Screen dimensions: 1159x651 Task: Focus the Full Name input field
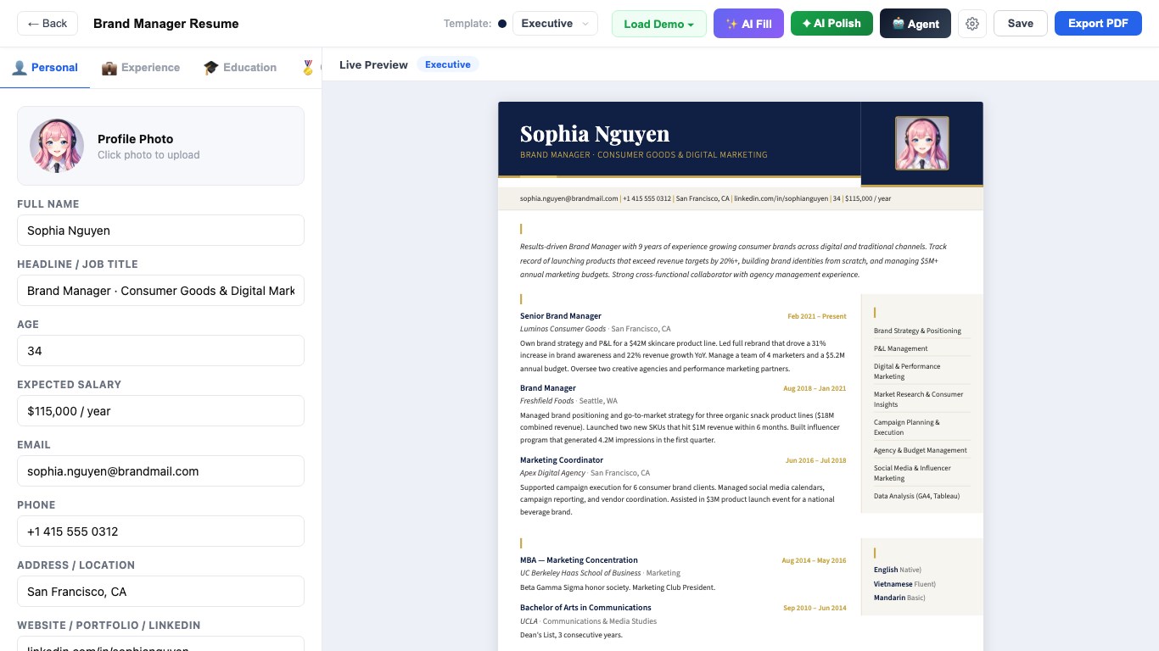[x=160, y=231]
